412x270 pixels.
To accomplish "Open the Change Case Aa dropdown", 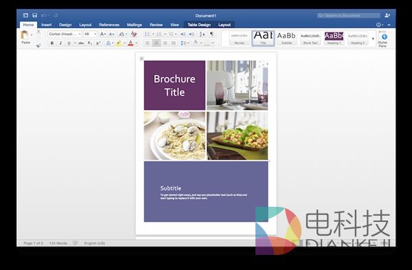I will click(122, 34).
